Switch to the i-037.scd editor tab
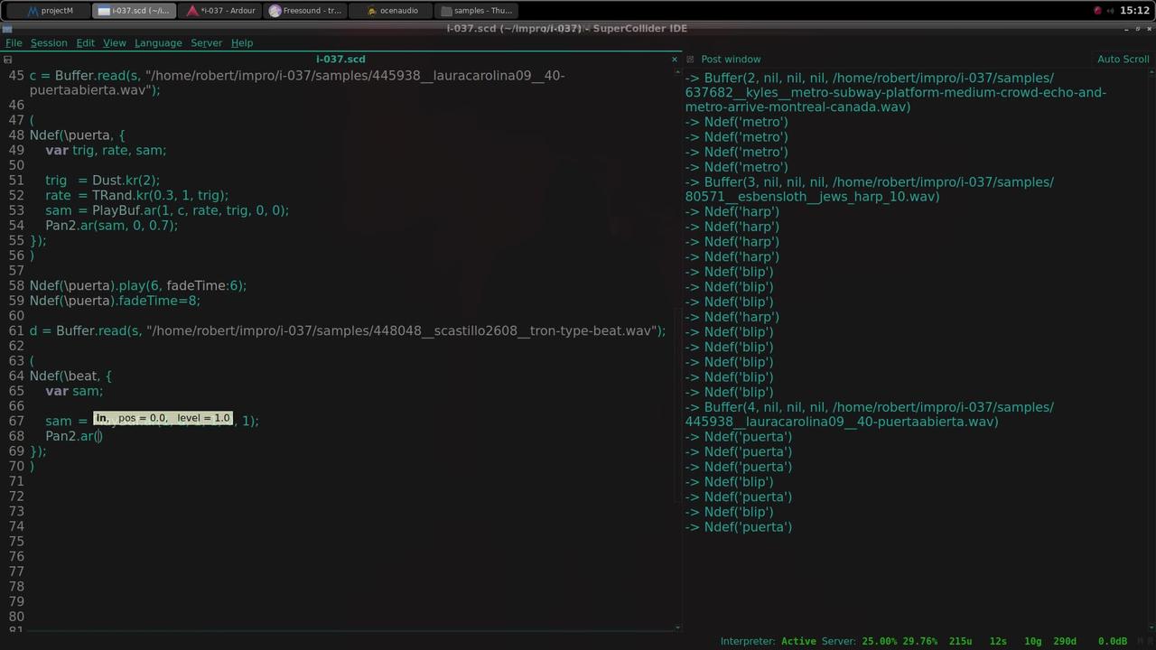This screenshot has width=1156, height=650. pyautogui.click(x=340, y=59)
